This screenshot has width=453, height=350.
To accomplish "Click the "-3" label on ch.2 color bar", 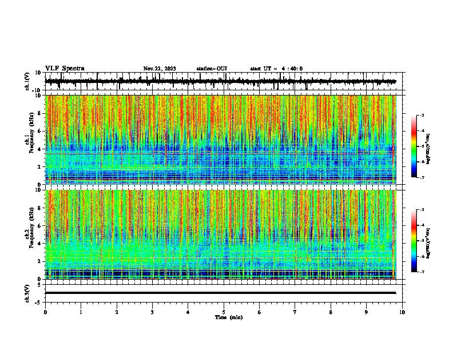I will tap(422, 210).
